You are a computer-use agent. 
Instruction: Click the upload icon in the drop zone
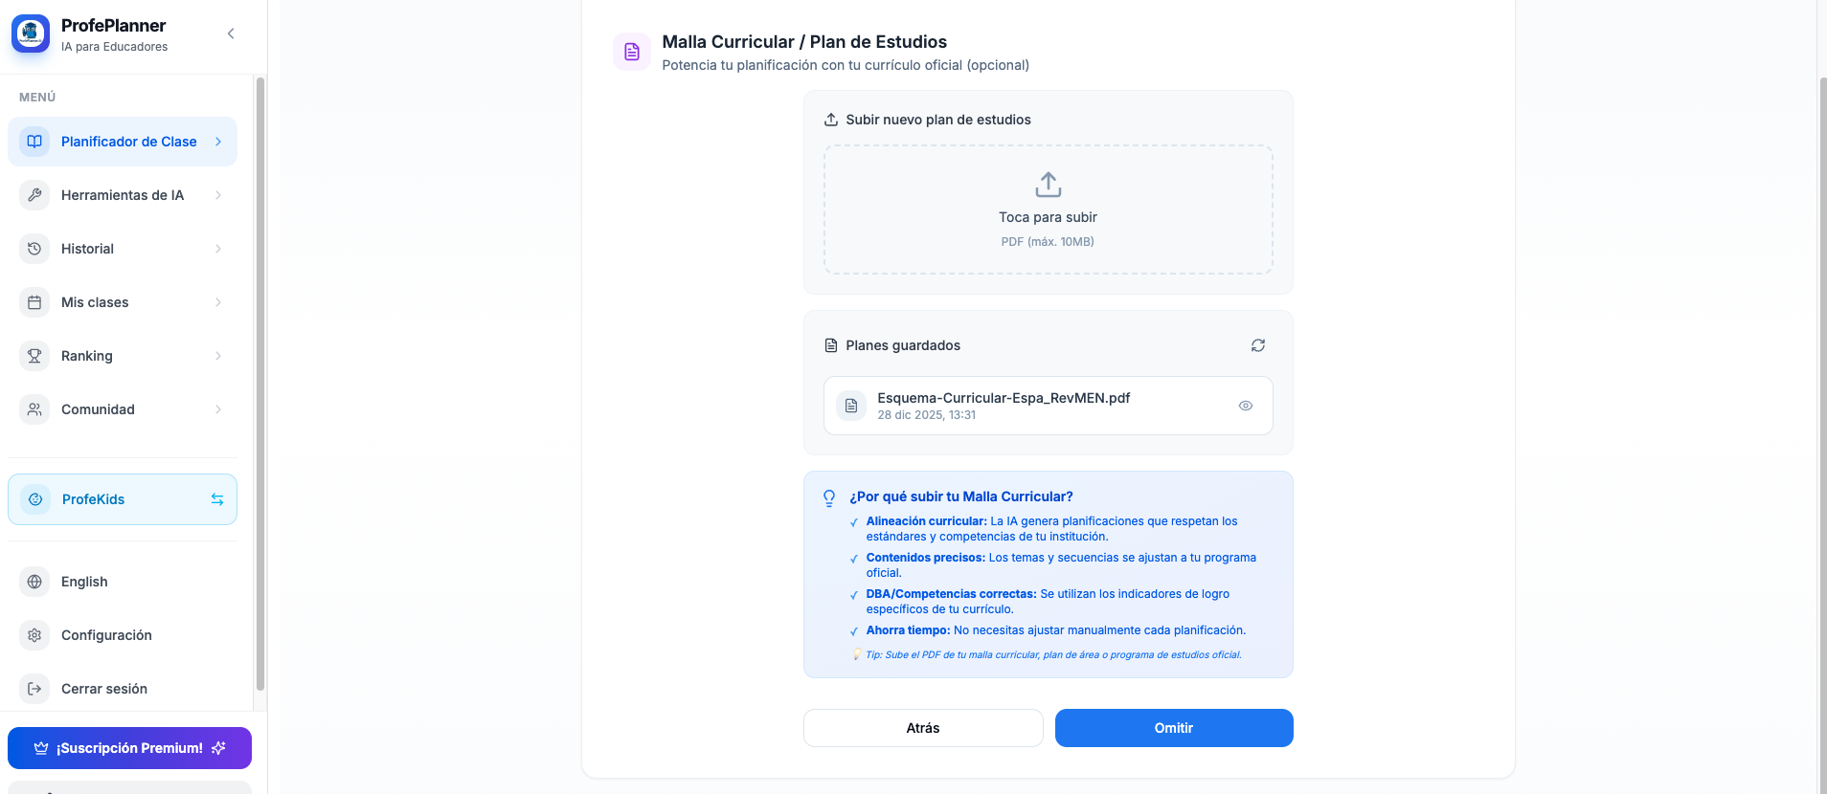[1048, 185]
